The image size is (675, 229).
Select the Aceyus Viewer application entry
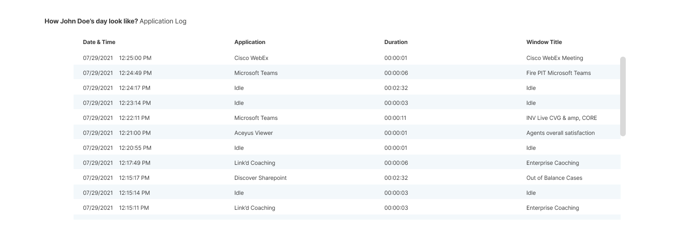pyautogui.click(x=253, y=133)
